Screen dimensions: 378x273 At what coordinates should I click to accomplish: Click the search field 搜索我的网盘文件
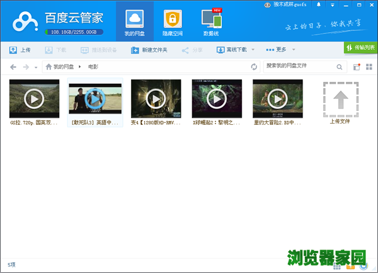298,66
